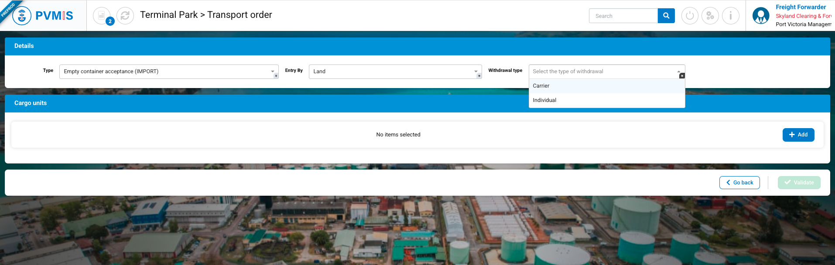
Task: Open the documents icon with badge 2
Action: coord(102,16)
